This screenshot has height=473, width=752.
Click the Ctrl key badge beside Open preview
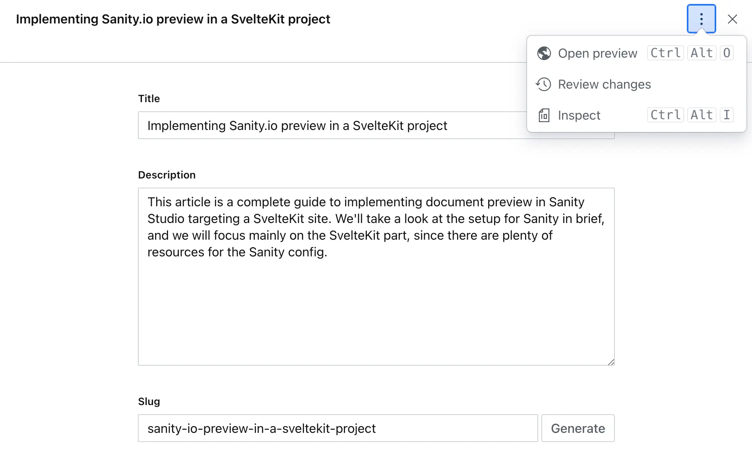[x=665, y=52]
